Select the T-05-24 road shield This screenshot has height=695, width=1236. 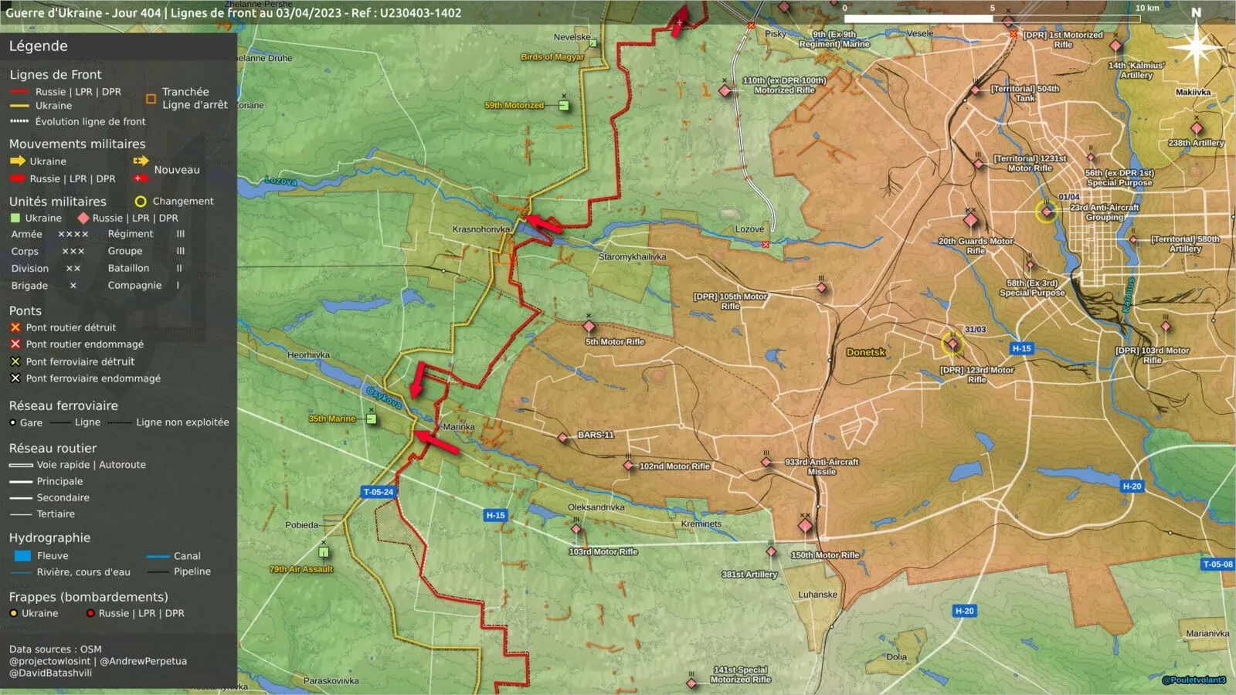pyautogui.click(x=379, y=492)
